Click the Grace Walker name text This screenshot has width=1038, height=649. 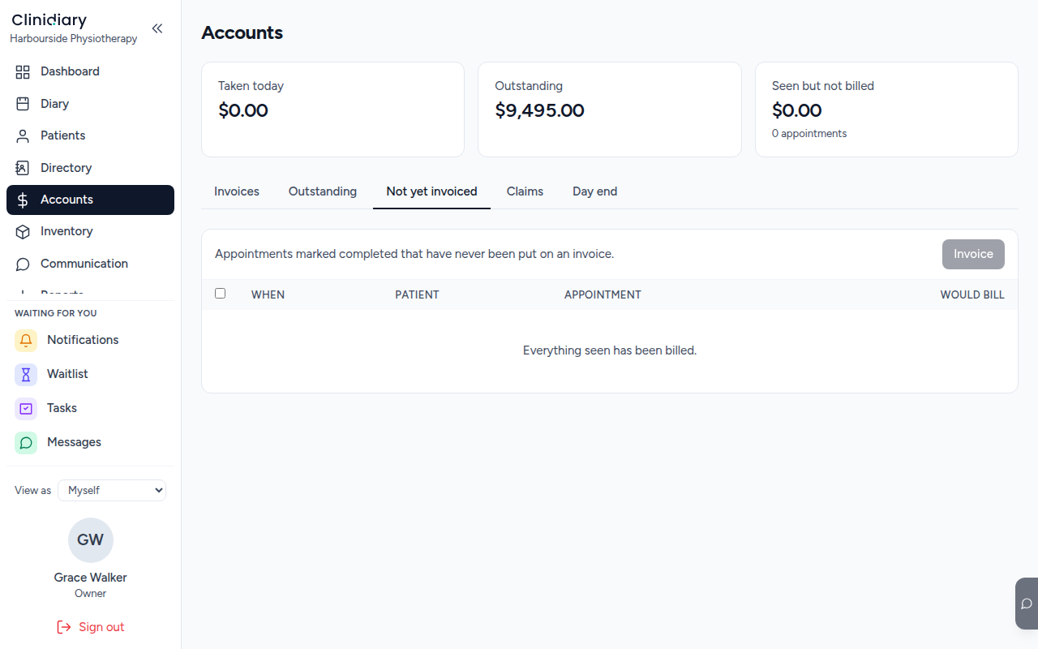coord(91,578)
